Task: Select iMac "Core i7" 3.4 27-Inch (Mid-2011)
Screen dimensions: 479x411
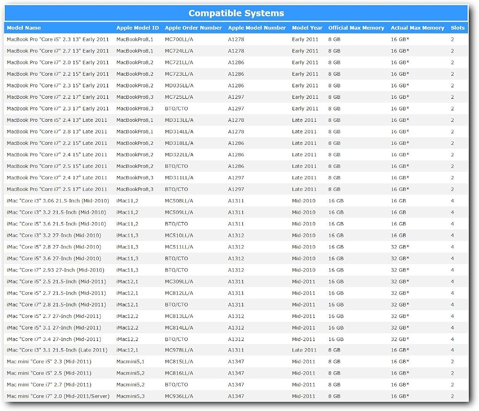Action: (54, 339)
